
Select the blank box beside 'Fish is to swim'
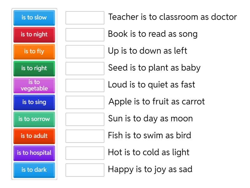(x=85, y=136)
